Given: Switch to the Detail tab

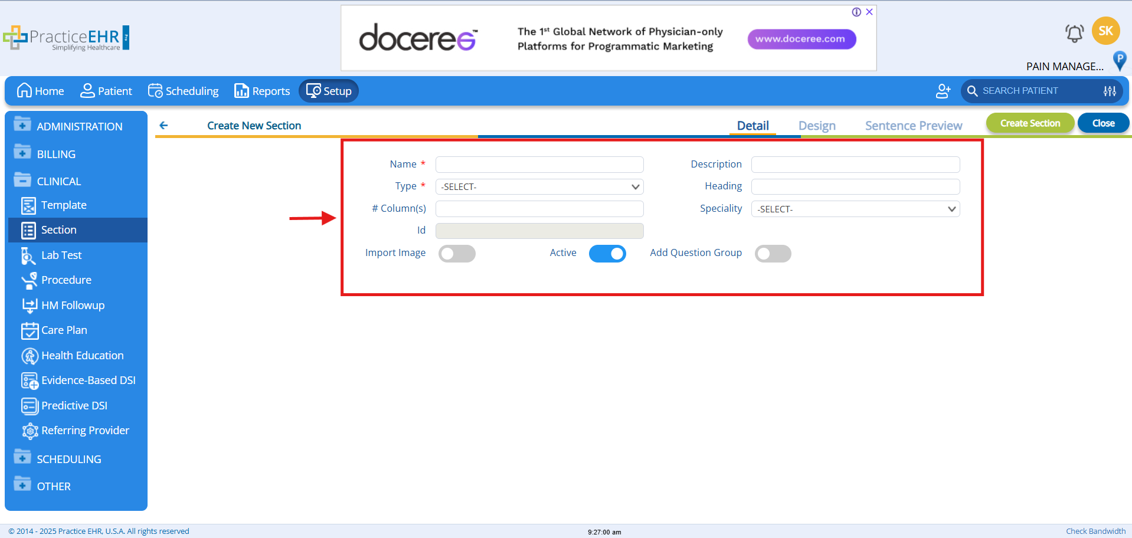Looking at the screenshot, I should point(753,126).
